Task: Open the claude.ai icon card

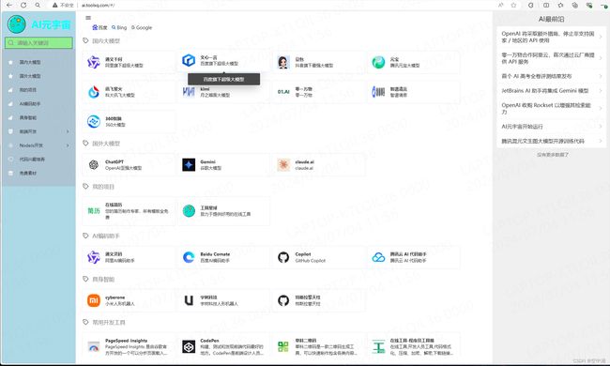Action: coord(283,165)
